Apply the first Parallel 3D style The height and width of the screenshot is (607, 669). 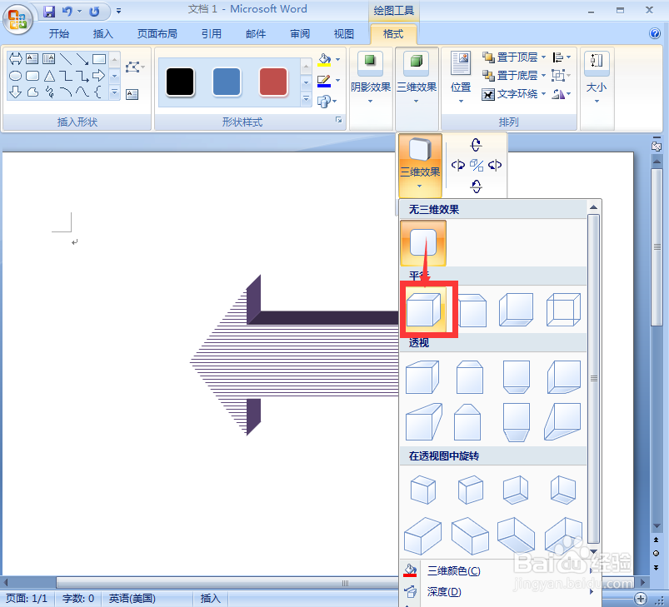tap(424, 310)
